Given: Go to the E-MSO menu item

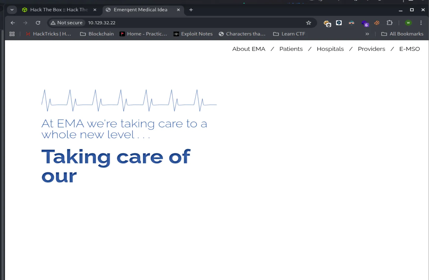Looking at the screenshot, I should click(409, 49).
